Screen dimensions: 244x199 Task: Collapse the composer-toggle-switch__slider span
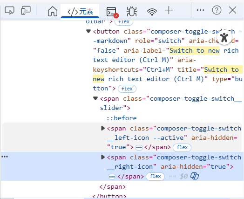[x=95, y=98]
